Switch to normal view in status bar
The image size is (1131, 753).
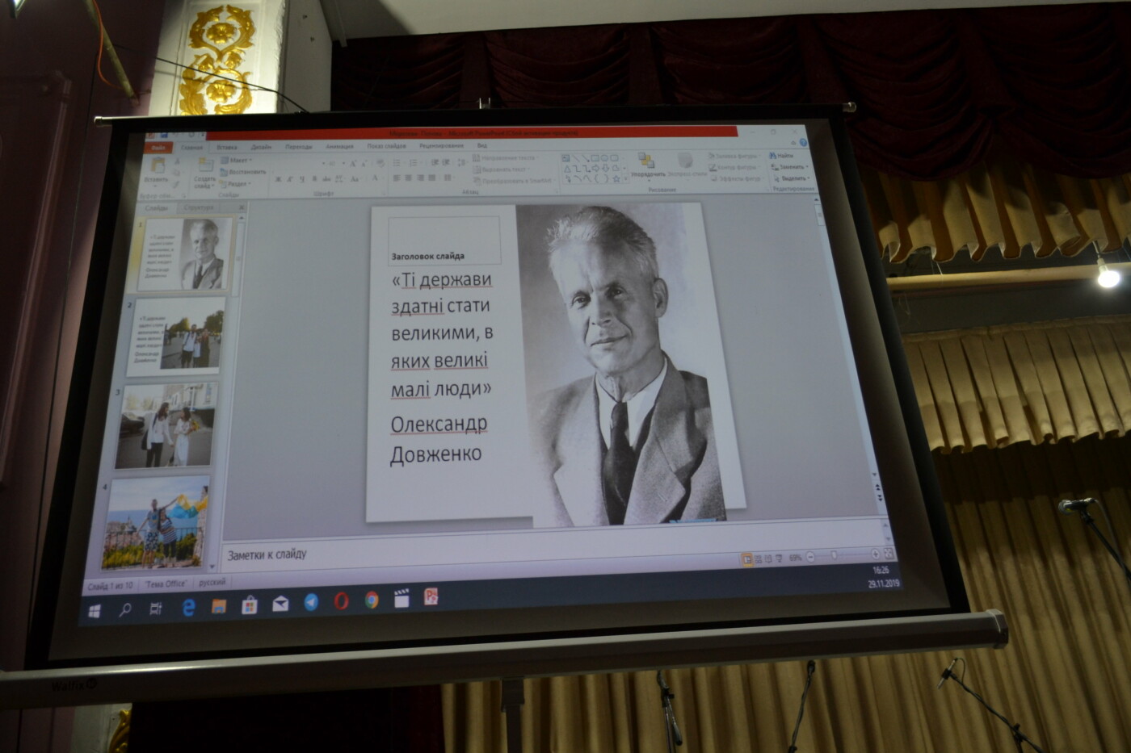pos(746,558)
